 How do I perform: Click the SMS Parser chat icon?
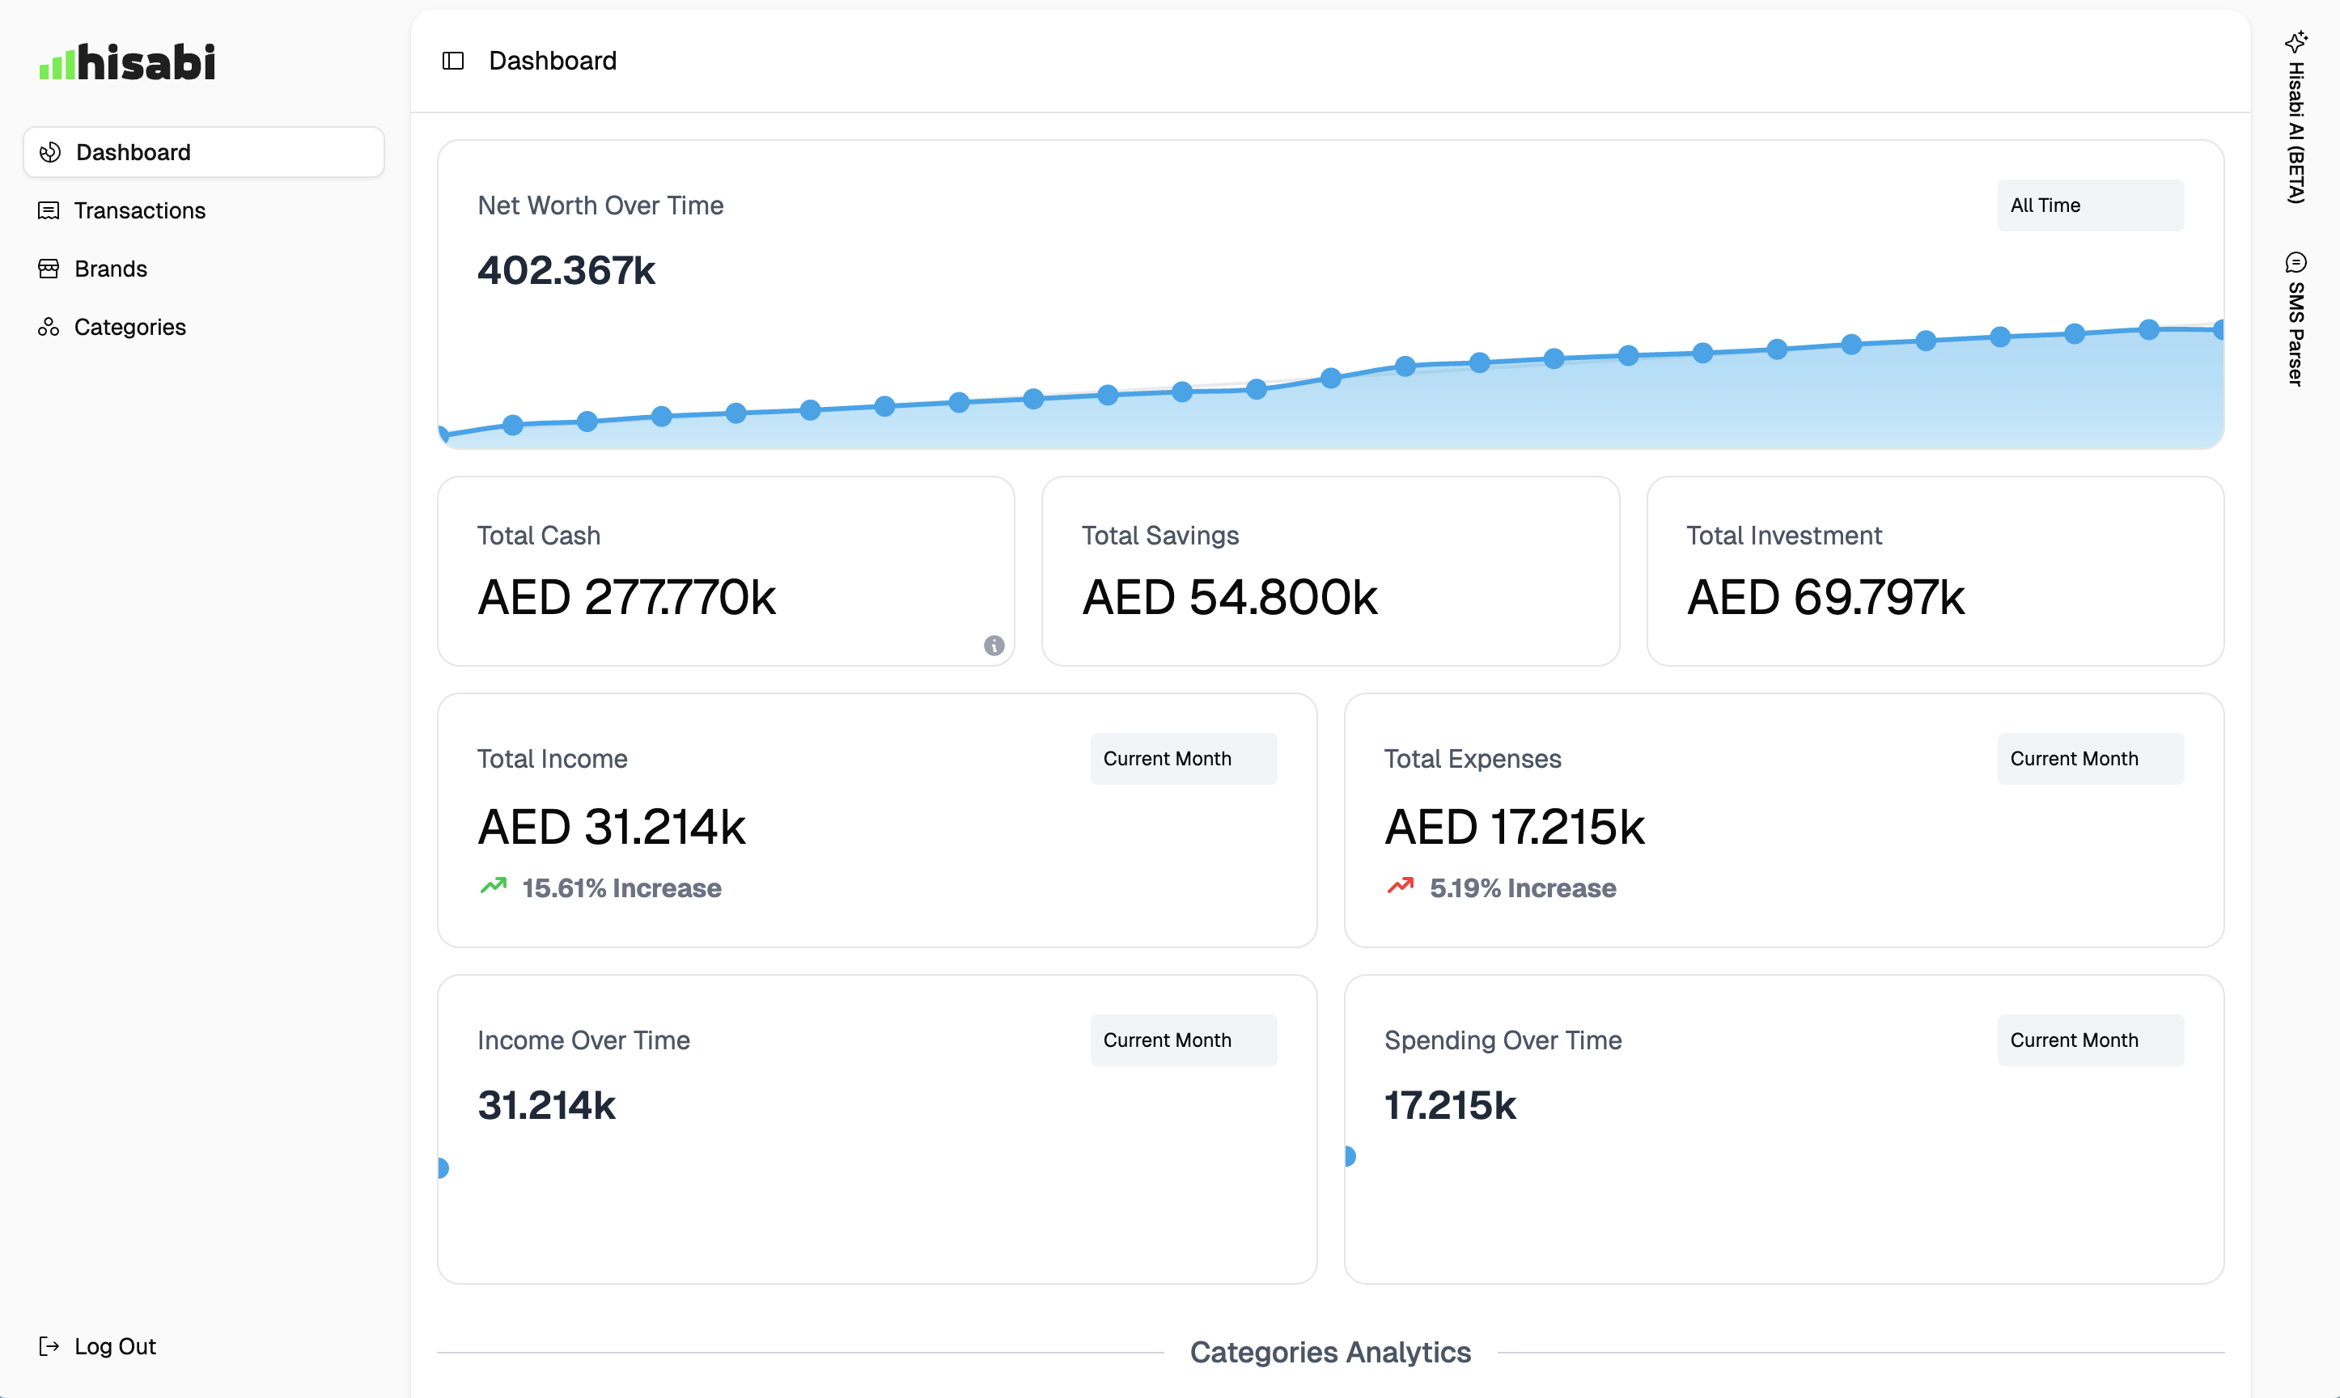[2295, 262]
